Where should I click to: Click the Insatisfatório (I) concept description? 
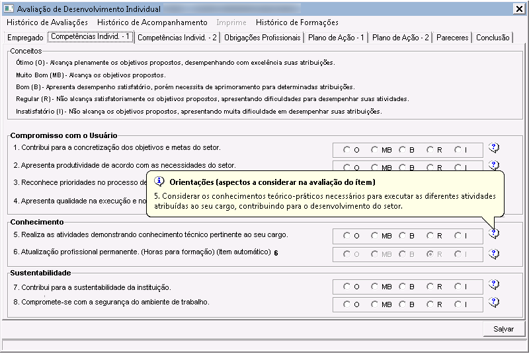199,111
